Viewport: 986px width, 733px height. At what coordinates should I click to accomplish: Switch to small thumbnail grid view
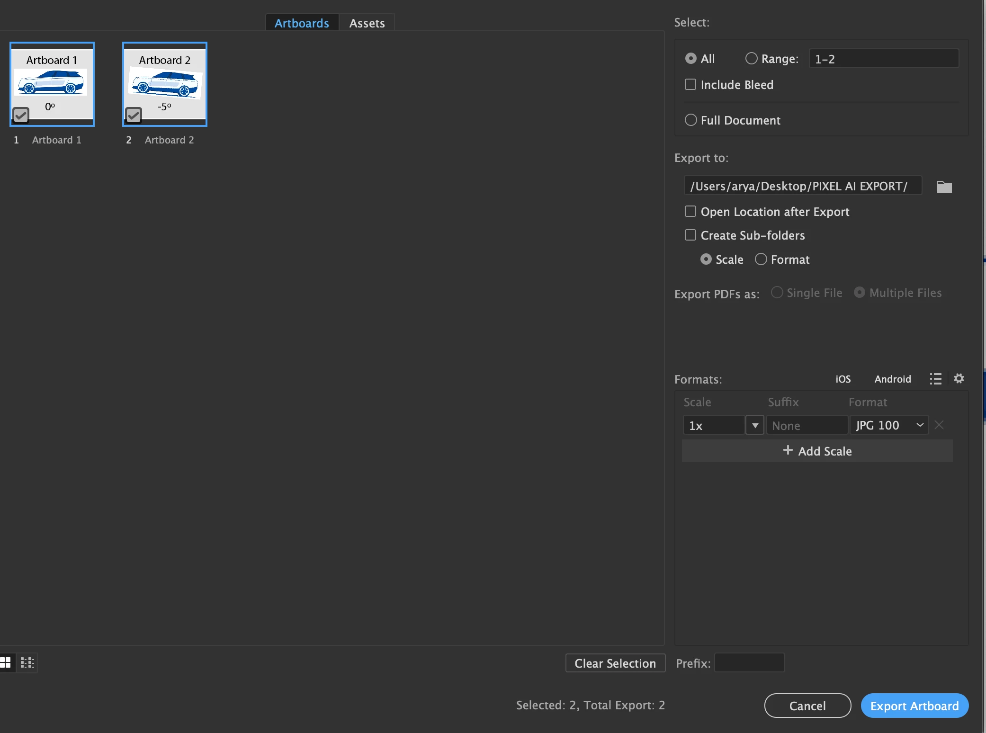point(27,662)
